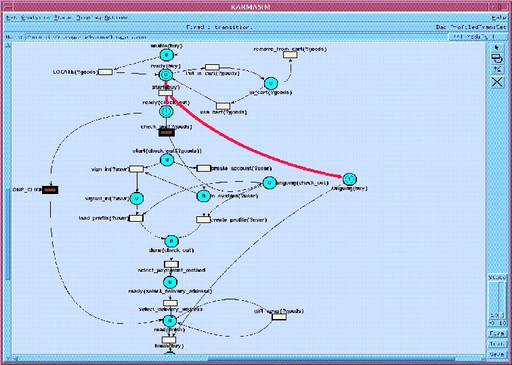Select the X delete tool
The image size is (512, 365).
click(497, 82)
